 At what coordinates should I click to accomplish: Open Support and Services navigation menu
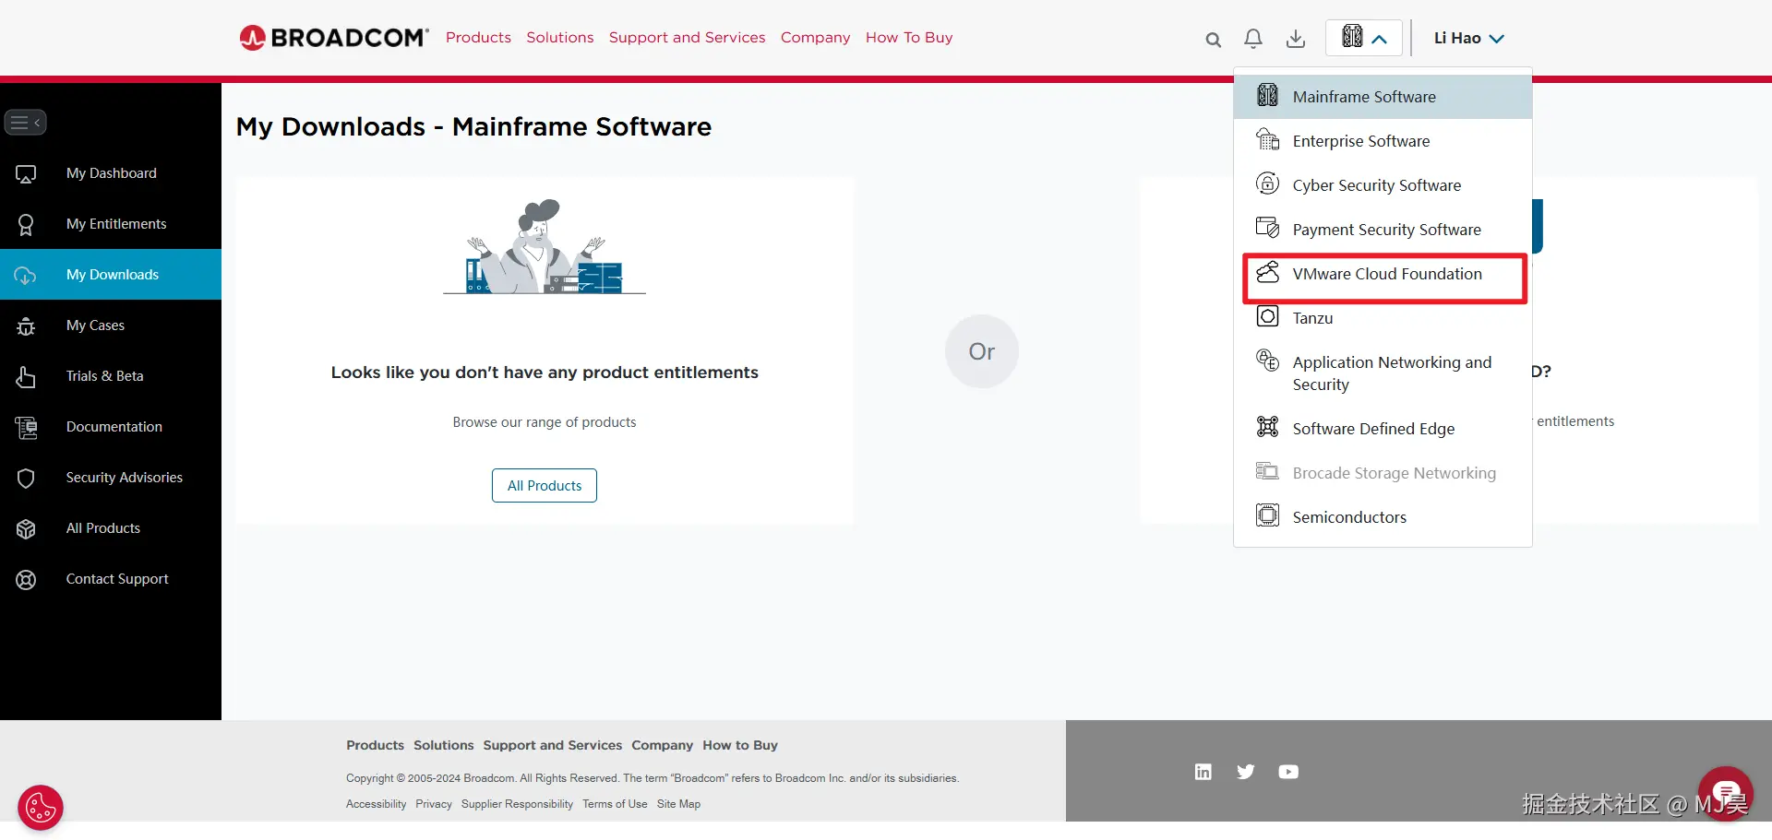click(x=688, y=38)
